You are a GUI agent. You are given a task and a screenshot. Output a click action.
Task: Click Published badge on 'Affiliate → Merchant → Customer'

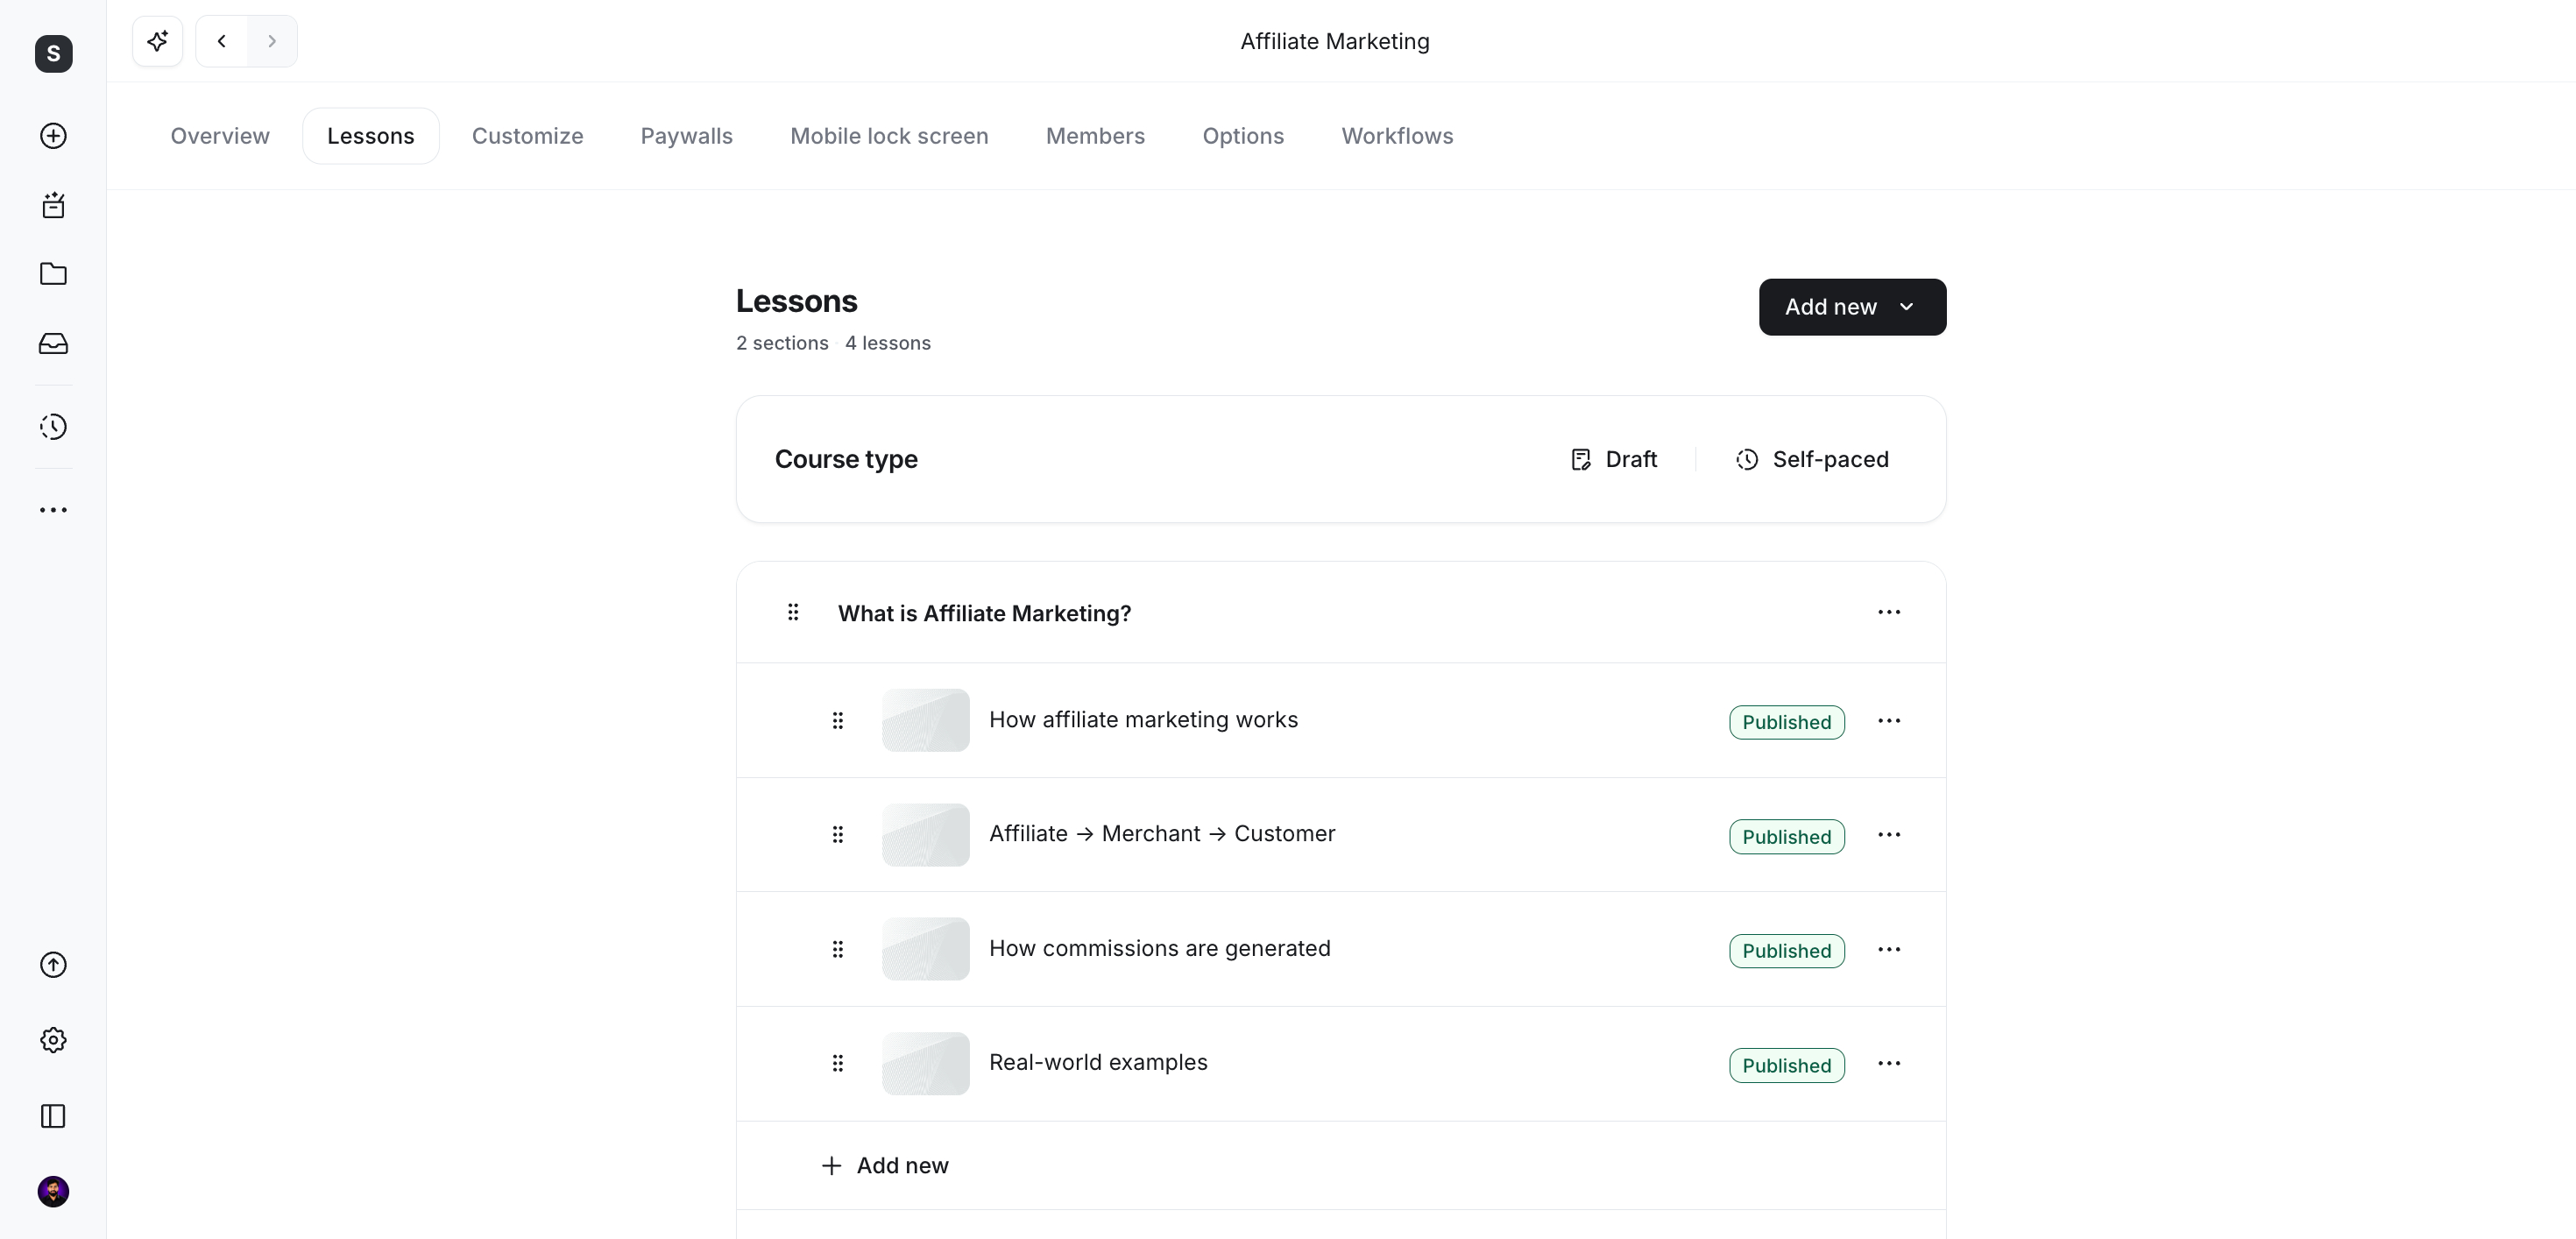1786,836
